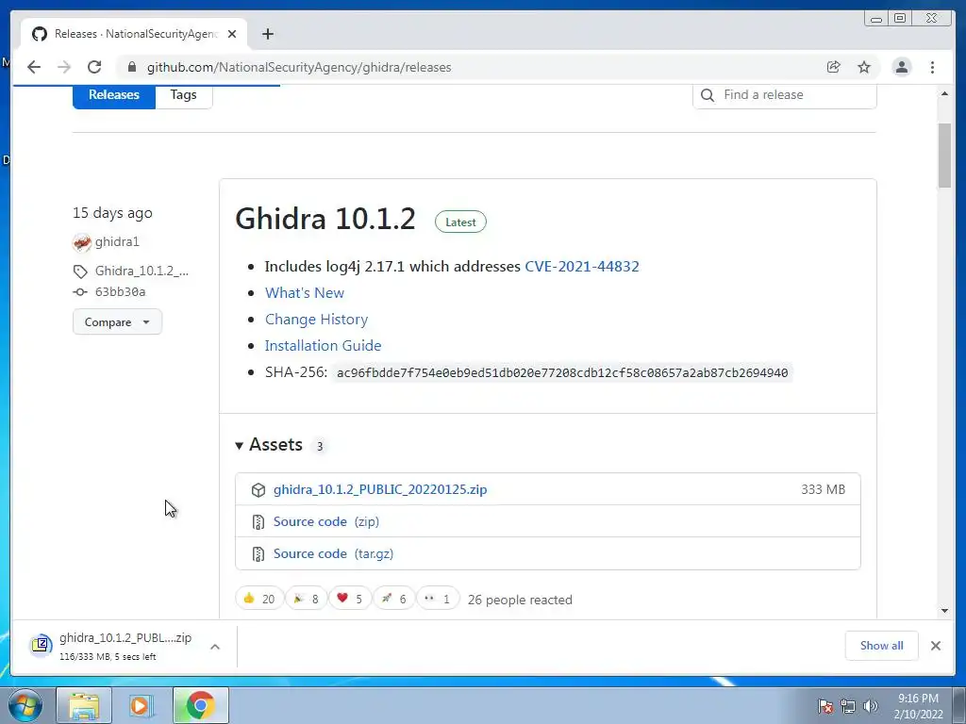Click the scrollbar down arrow
Viewport: 966px width, 724px height.
(945, 611)
